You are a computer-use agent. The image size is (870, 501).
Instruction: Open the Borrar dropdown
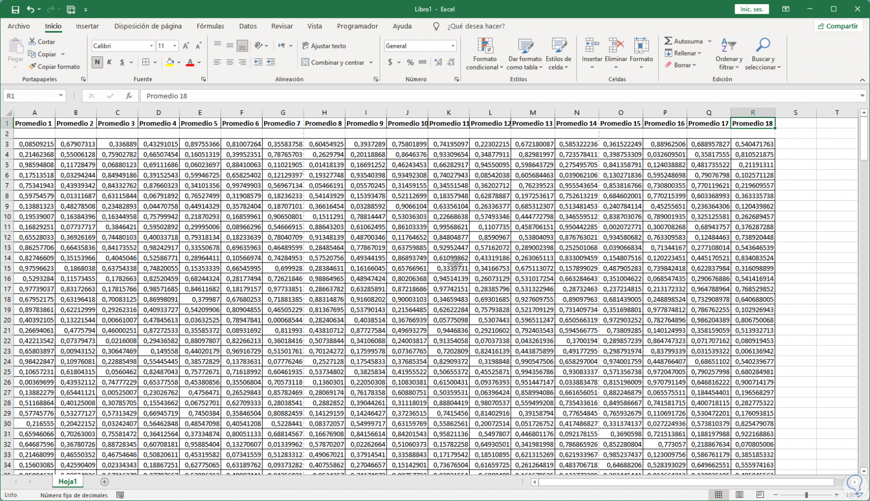pos(681,65)
